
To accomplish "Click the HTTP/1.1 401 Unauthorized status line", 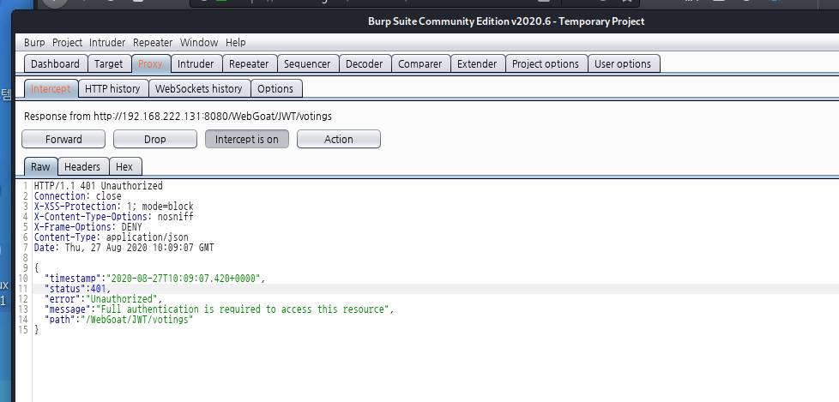I will tap(98, 186).
